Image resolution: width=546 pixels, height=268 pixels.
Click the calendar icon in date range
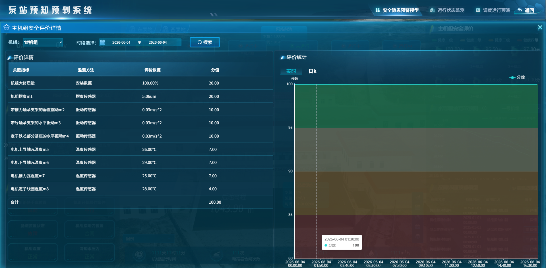[x=103, y=42]
